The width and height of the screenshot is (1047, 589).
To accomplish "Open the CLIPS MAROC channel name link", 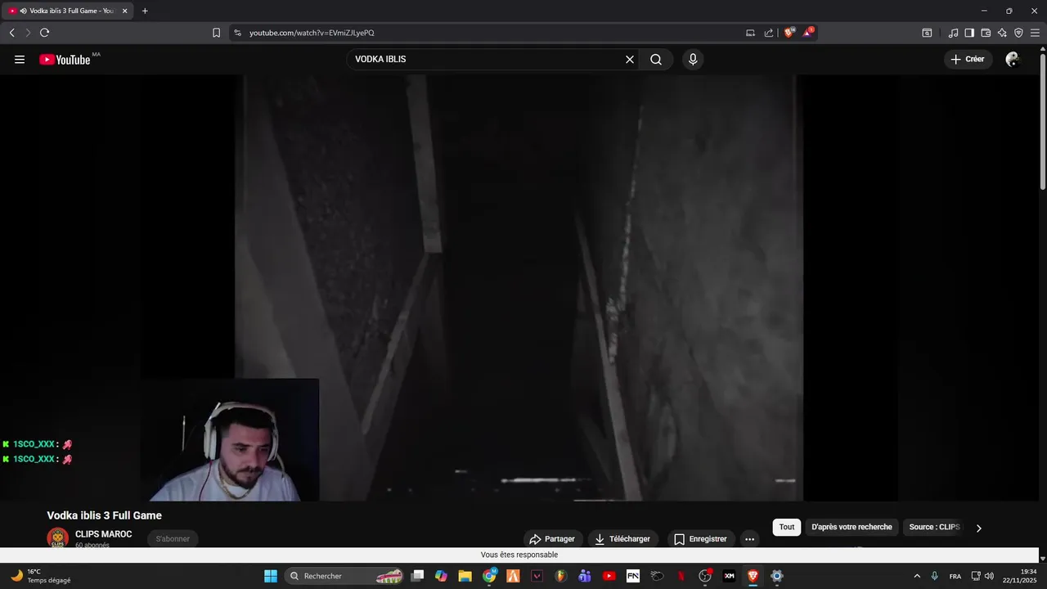I will 103,534.
